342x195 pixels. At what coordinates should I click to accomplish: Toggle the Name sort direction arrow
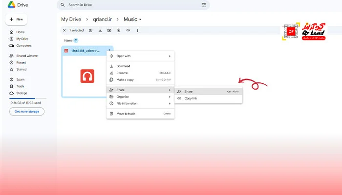click(76, 40)
